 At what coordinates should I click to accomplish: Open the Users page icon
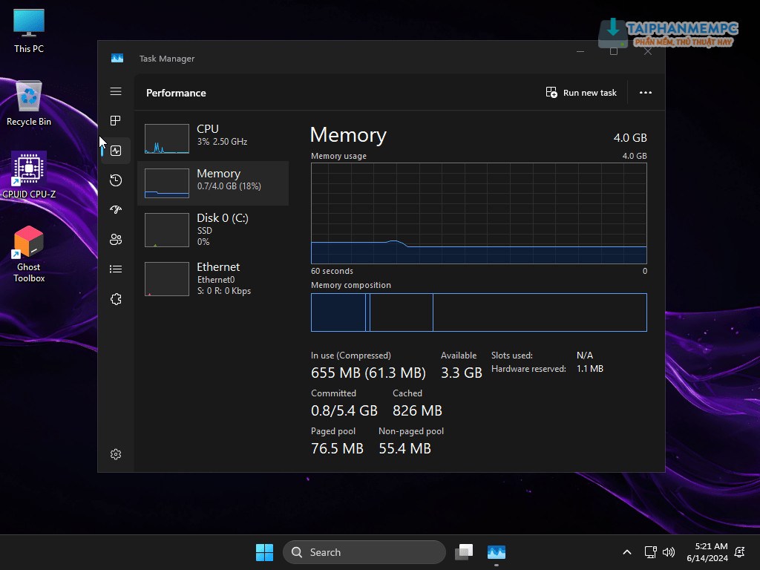click(x=116, y=240)
